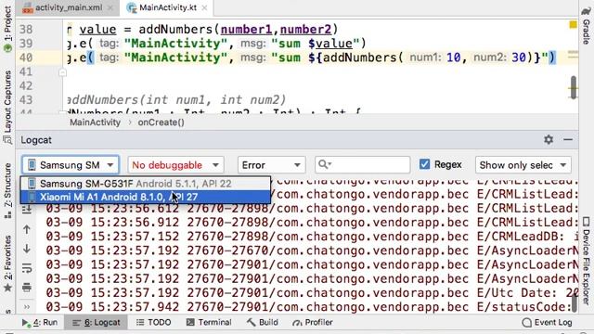The width and height of the screenshot is (594, 334).
Task: Open Logcat settings gear
Action: point(549,140)
